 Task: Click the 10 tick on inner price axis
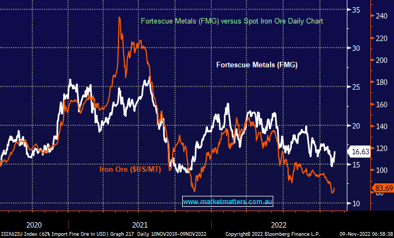click(x=356, y=204)
